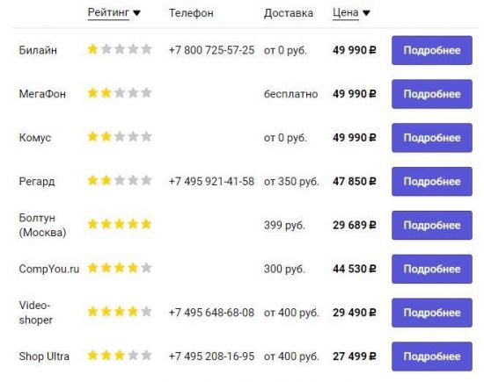Click Shop Ultra star rating
Screen dimensions: 484x382
[x=120, y=355]
